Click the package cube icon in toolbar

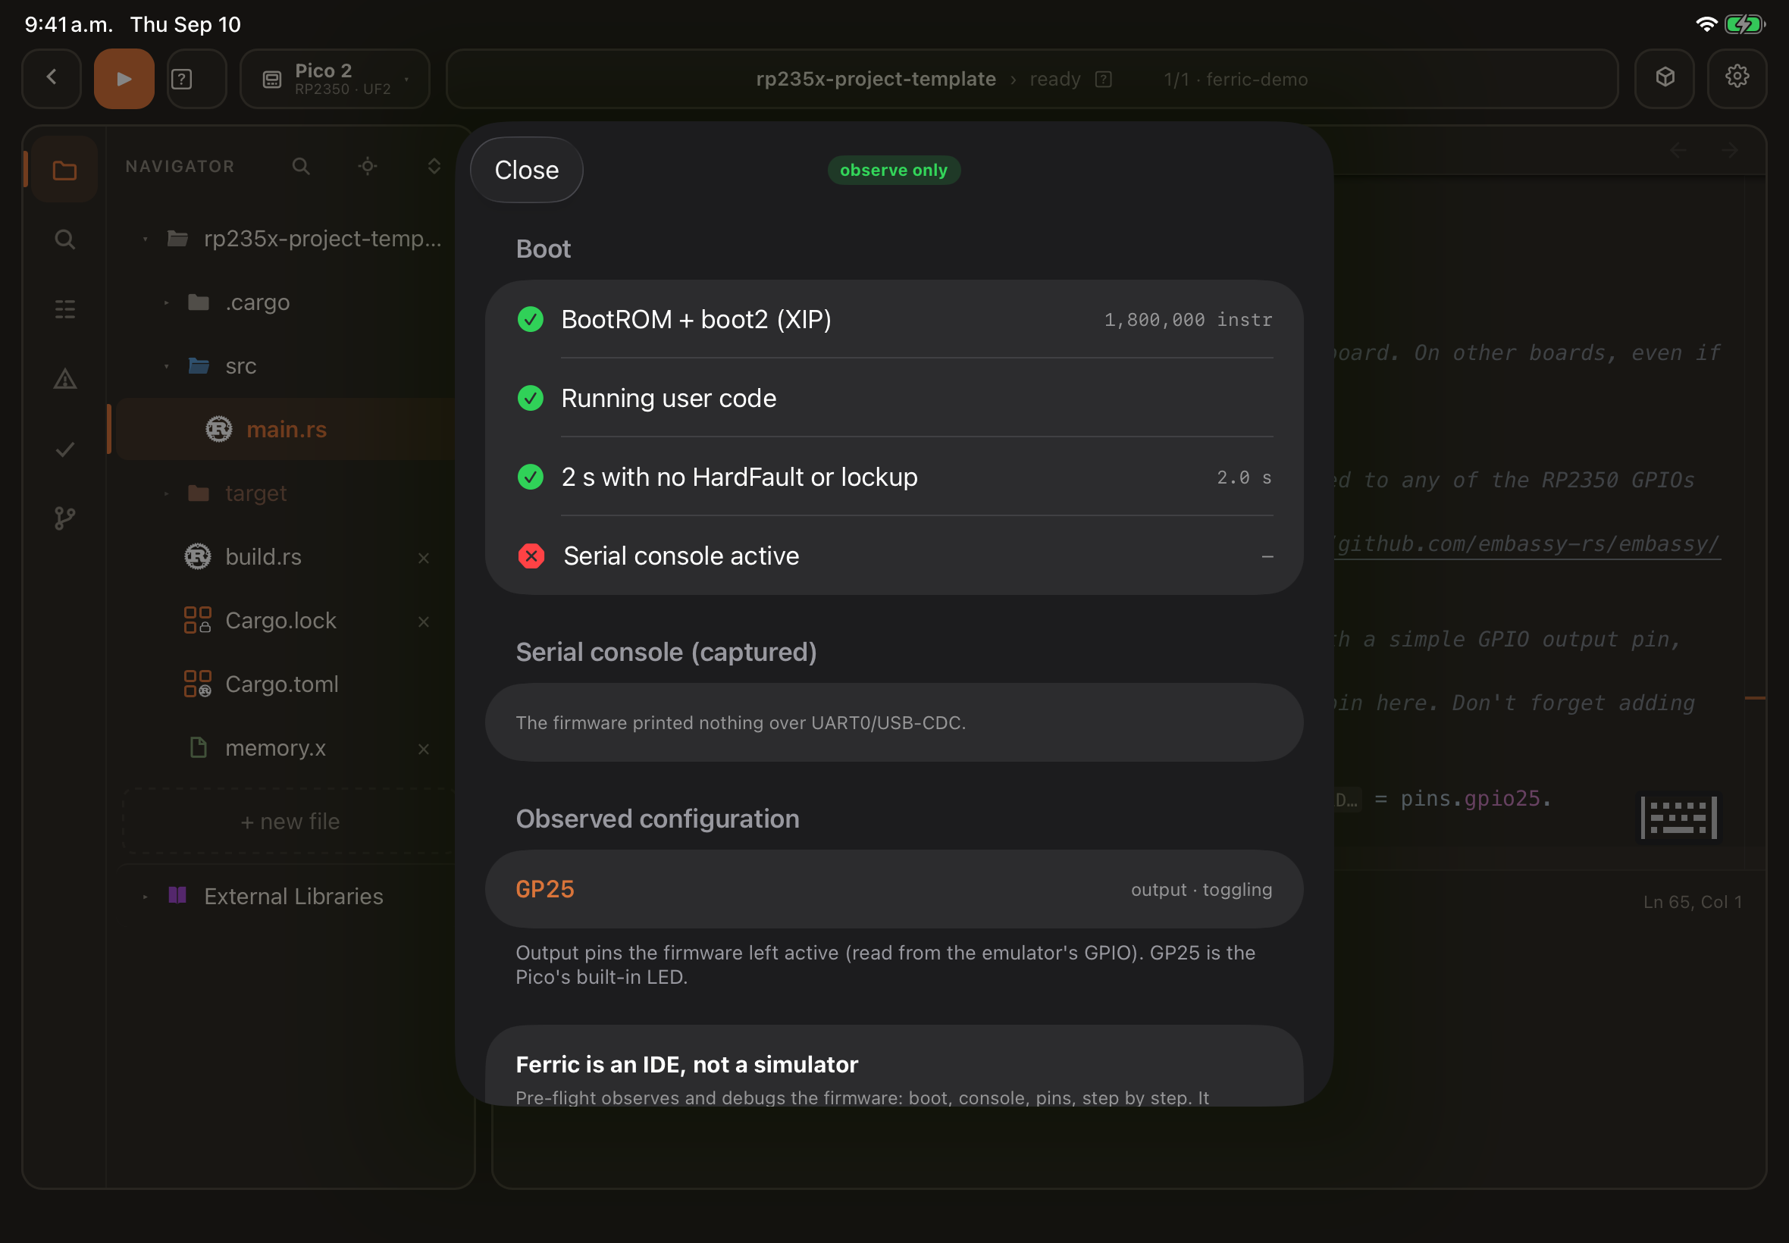tap(1665, 77)
